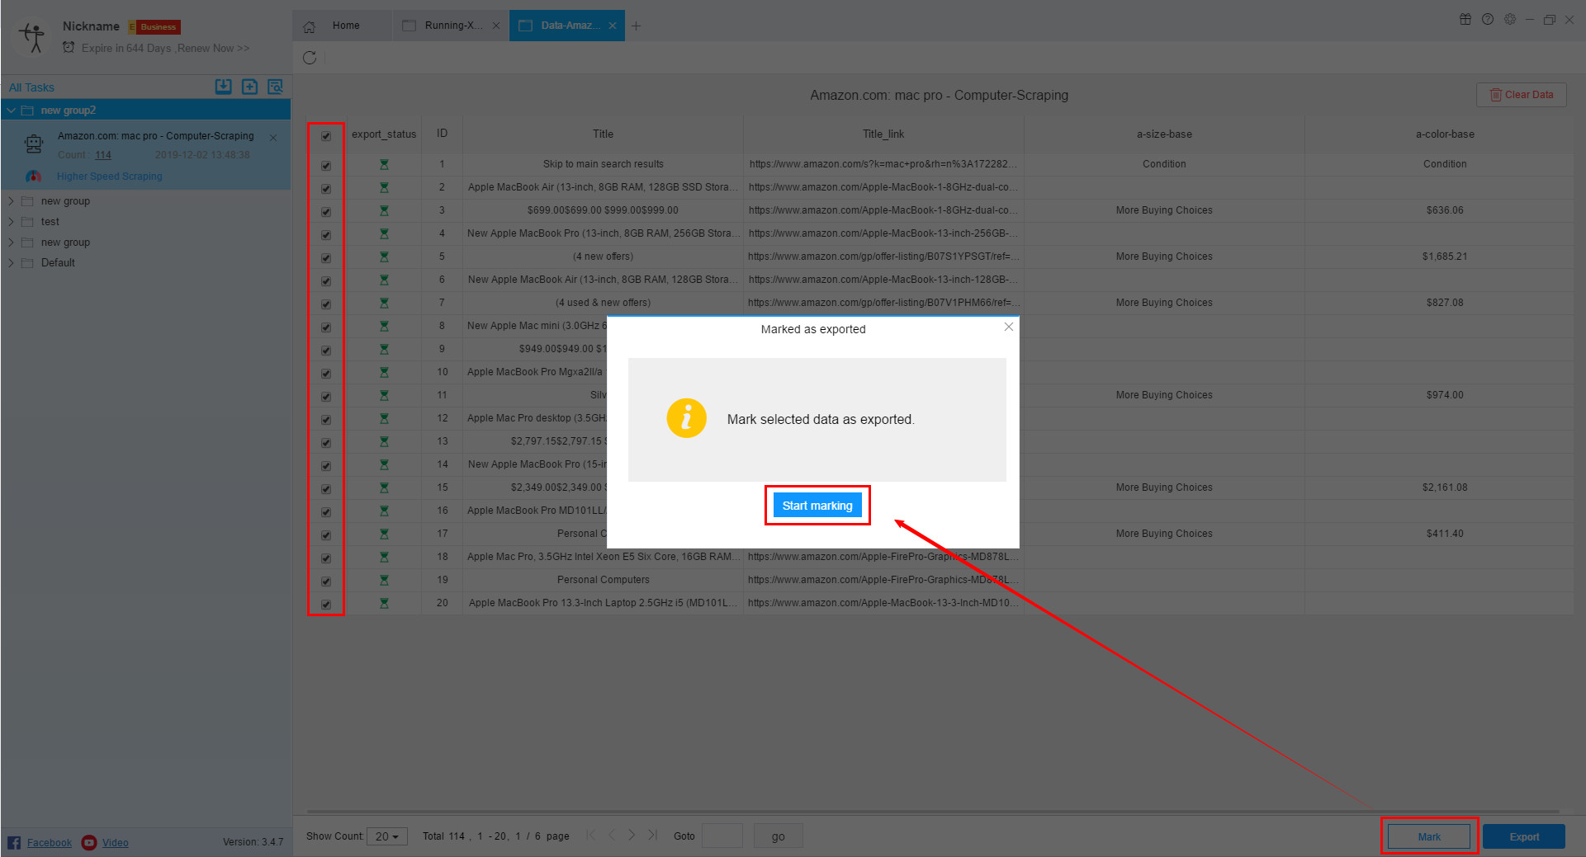Open the help question mark icon
Viewport: 1586px width, 857px height.
pos(1488,19)
